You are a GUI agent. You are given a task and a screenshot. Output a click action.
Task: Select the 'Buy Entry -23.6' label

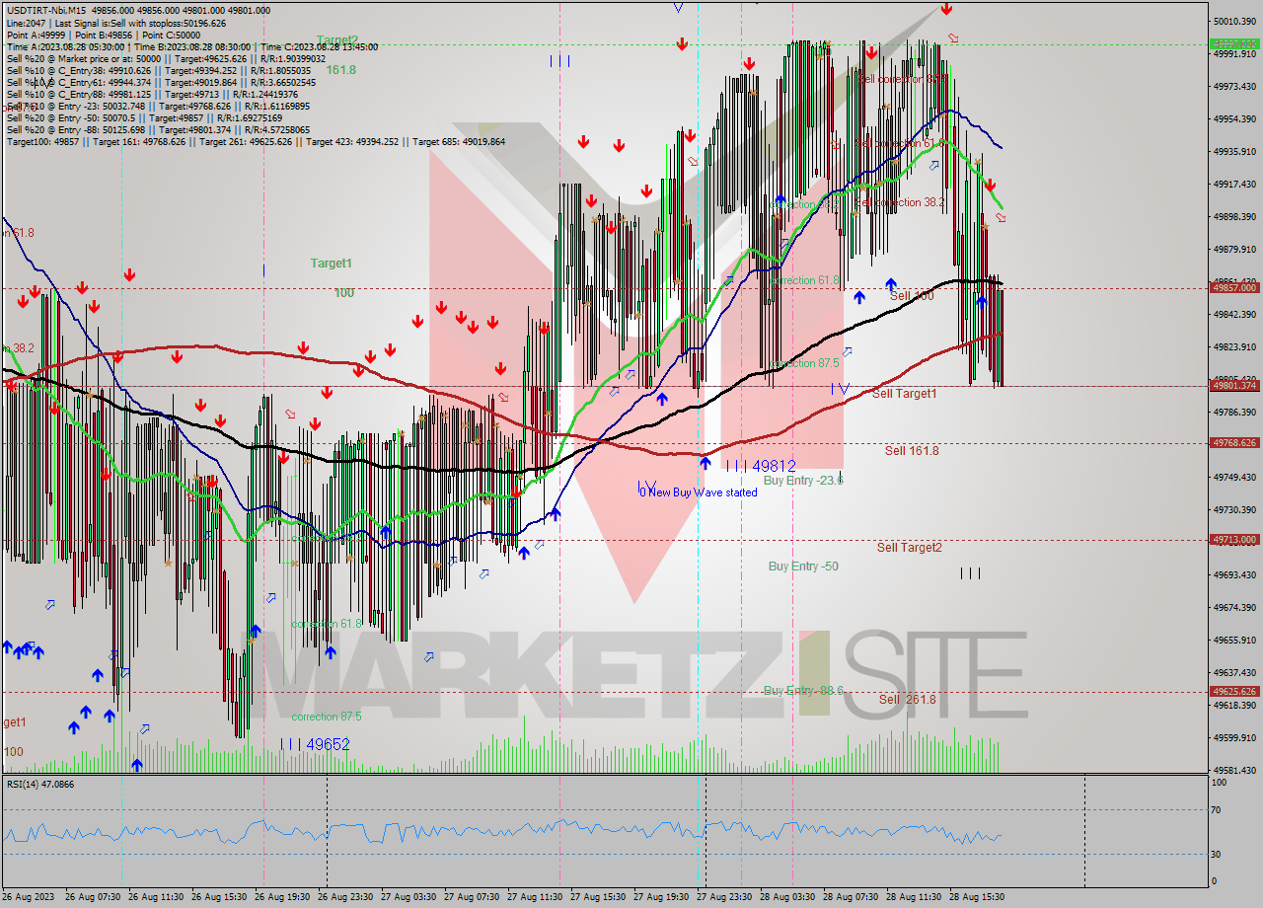803,480
